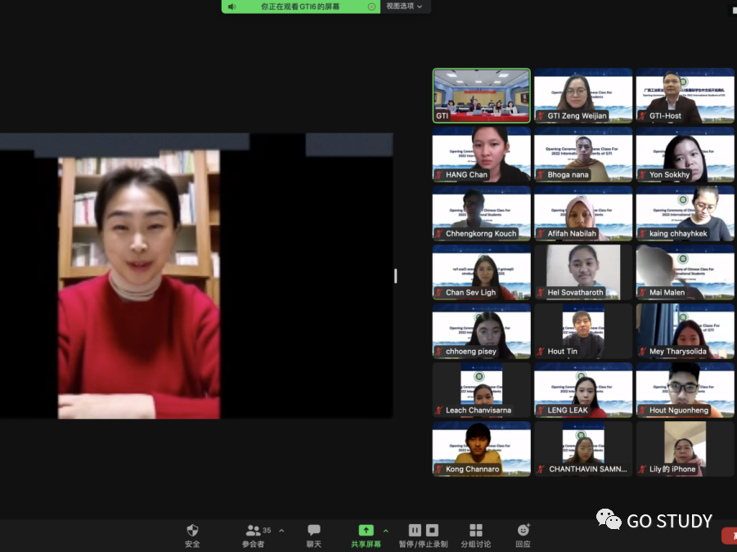The width and height of the screenshot is (737, 552).
Task: Select the active speaker GTI tile
Action: (481, 95)
